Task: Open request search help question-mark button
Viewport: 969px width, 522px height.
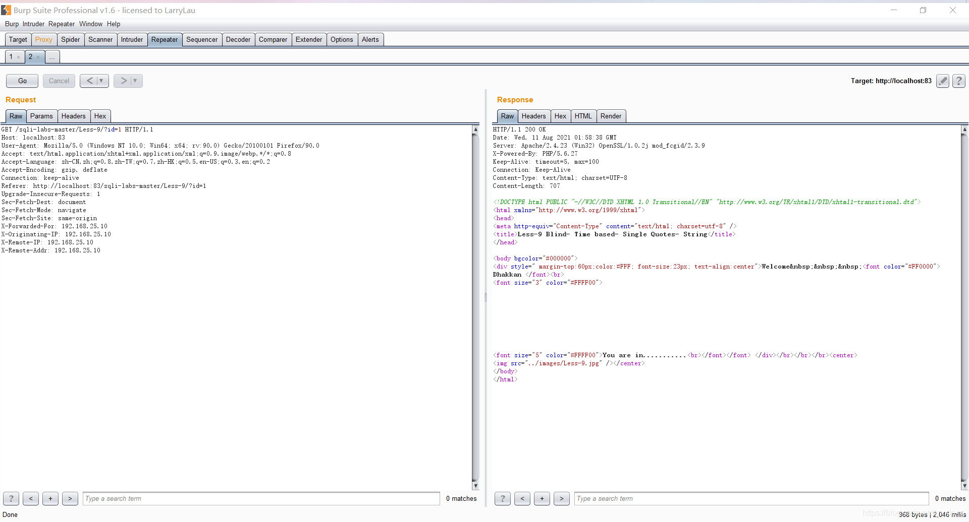Action: click(11, 498)
